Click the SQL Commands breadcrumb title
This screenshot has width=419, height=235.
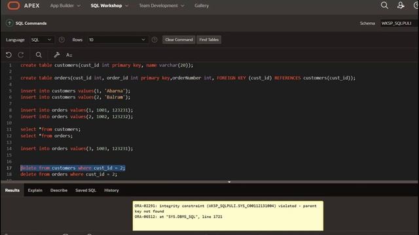coord(31,23)
